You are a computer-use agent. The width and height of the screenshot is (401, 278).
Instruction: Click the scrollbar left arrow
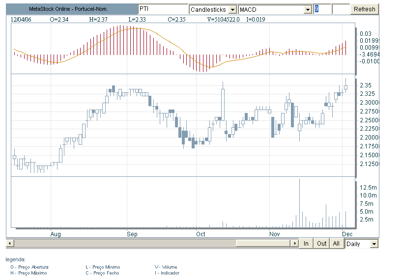(x=9, y=243)
